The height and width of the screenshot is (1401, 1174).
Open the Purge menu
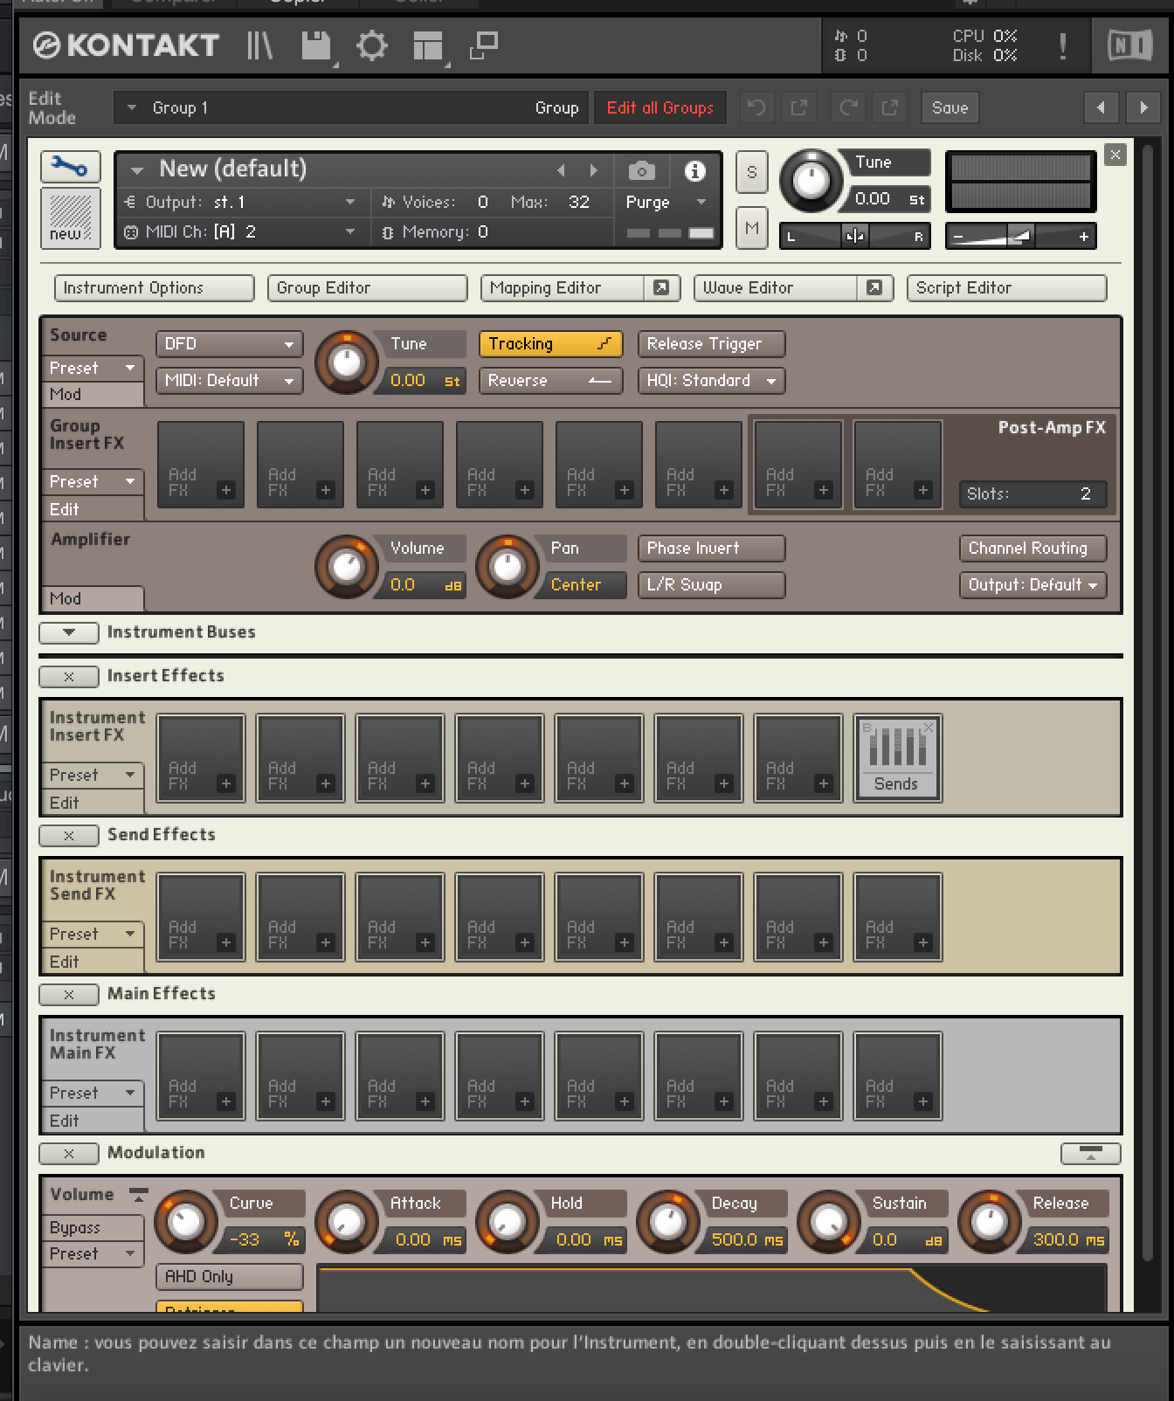[x=666, y=202]
